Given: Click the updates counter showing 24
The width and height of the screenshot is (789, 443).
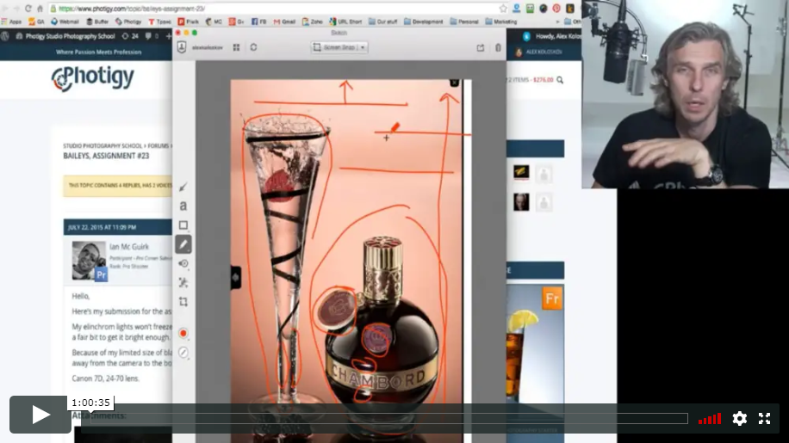Looking at the screenshot, I should [x=130, y=36].
